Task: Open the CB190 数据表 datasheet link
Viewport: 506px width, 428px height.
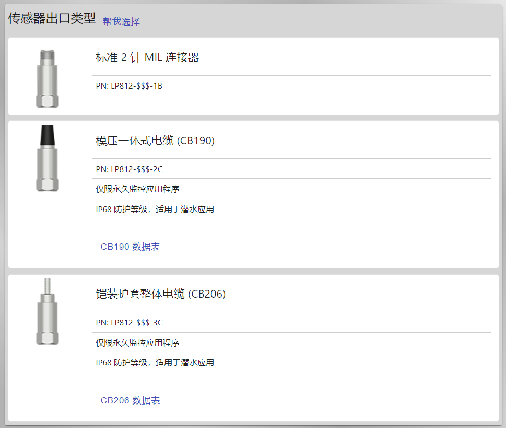Action: coord(130,247)
